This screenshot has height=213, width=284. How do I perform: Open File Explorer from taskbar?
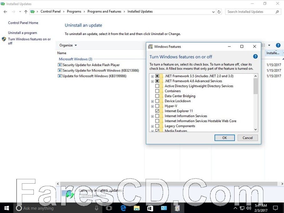click(137, 208)
